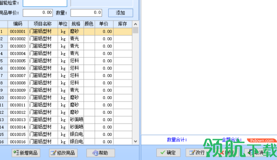Click kg unit in row 0010006
The width and height of the screenshot is (277, 160).
[x=63, y=68]
